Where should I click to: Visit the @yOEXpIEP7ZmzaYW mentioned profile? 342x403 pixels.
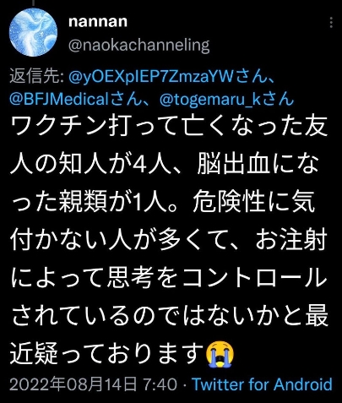coord(152,77)
